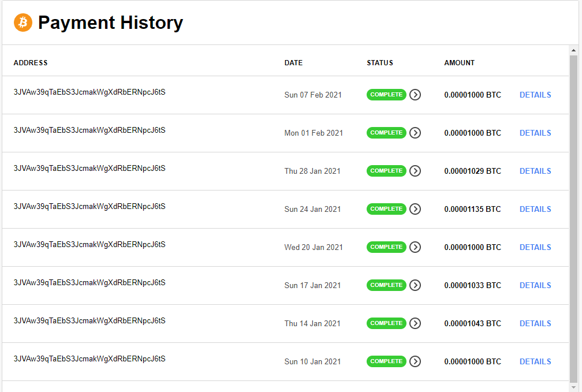Click the date Wed 20 Jan 2021
Image resolution: width=582 pixels, height=392 pixels.
tap(314, 247)
